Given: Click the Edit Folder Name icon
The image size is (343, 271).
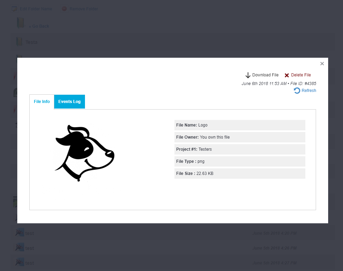Looking at the screenshot, I should [x=15, y=9].
